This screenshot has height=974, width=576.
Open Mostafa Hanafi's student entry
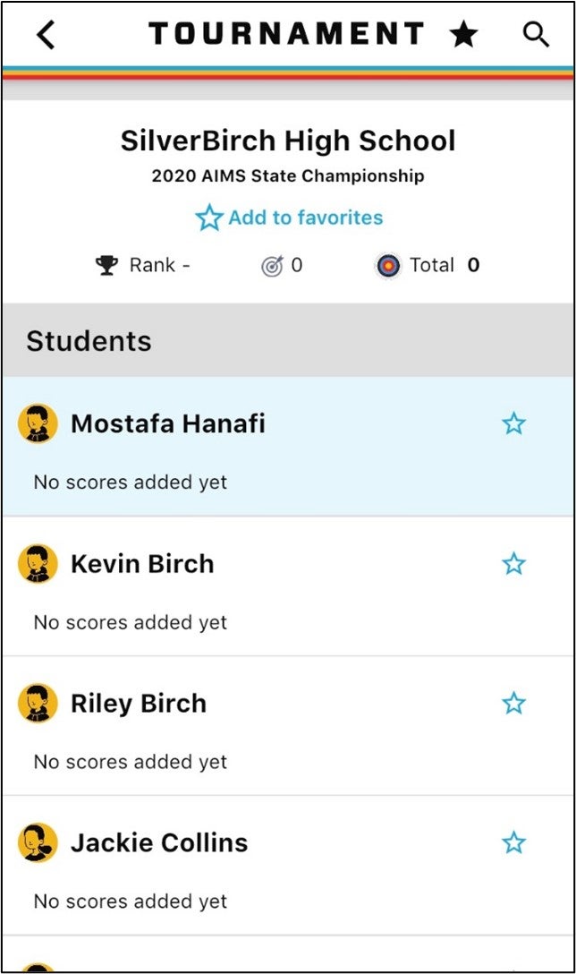[x=168, y=423]
